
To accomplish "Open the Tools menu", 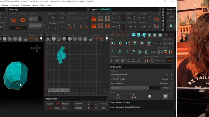I will (42, 6).
